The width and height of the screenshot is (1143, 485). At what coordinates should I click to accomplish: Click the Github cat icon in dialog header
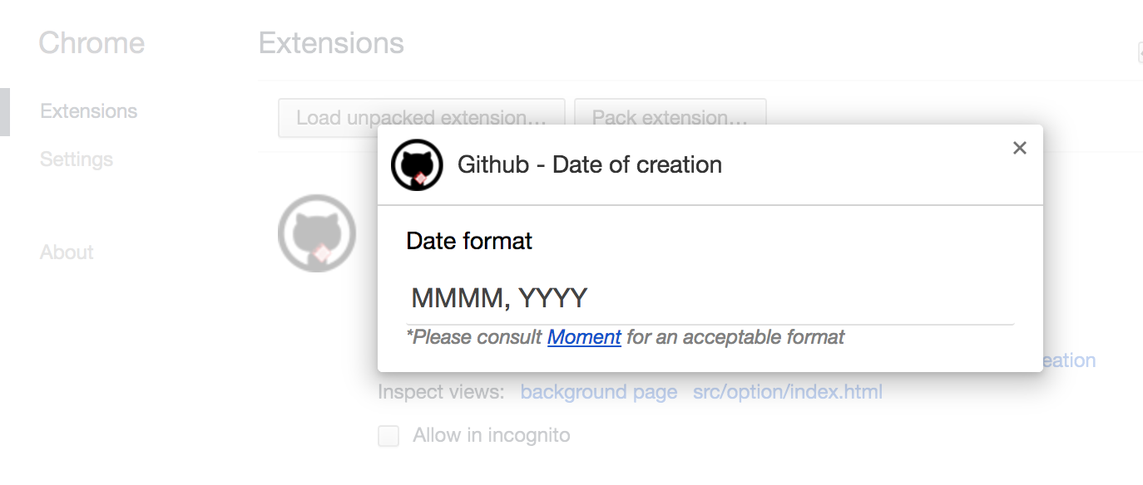(417, 164)
